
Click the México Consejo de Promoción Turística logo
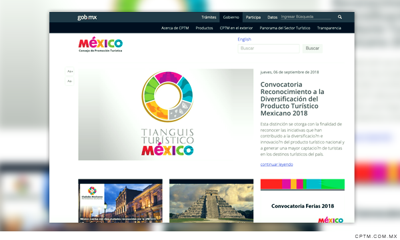(x=101, y=45)
